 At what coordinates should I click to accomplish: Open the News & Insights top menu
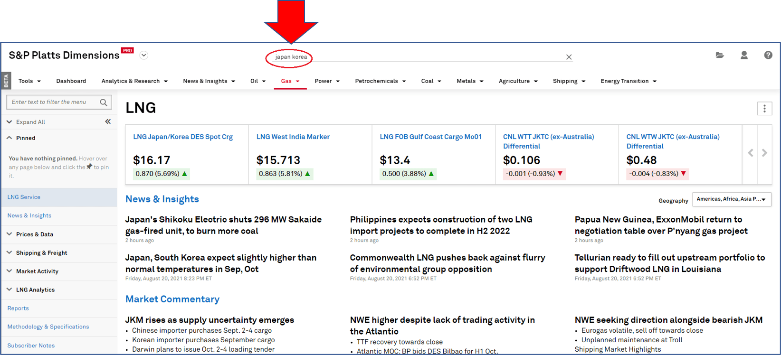209,81
